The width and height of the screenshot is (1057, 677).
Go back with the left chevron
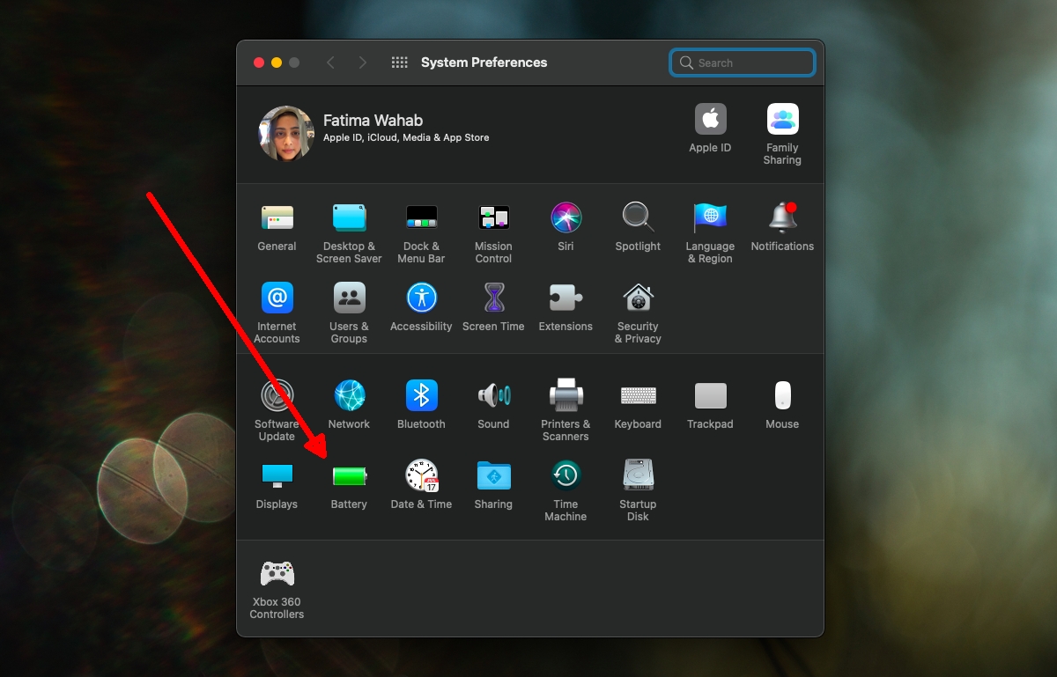coord(330,63)
